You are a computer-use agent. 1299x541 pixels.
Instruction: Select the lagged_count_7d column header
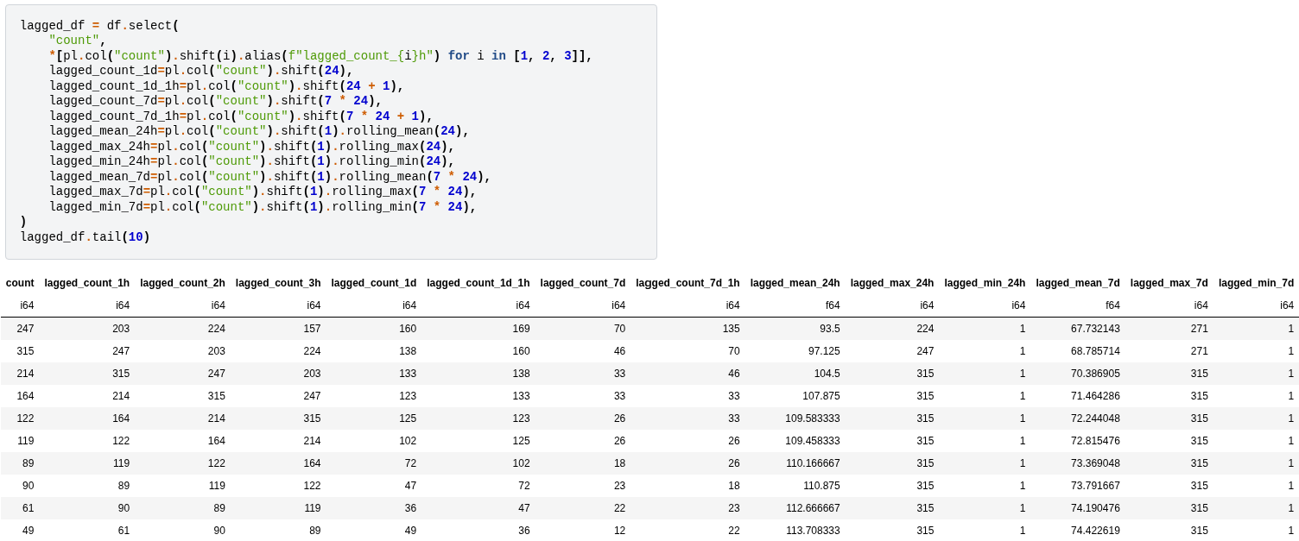pyautogui.click(x=583, y=283)
